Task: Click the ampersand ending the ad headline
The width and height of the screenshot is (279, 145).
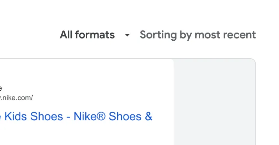Action: (x=148, y=116)
